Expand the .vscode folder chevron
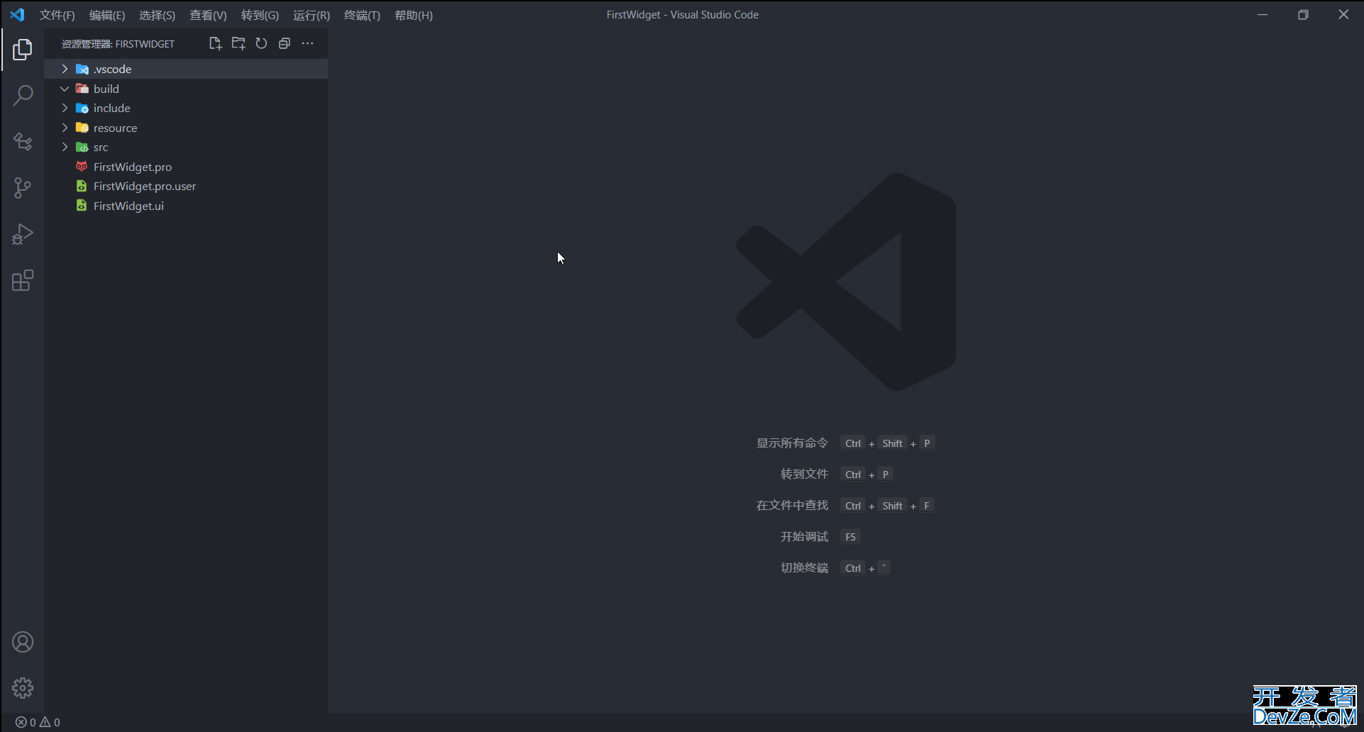The height and width of the screenshot is (732, 1364). [x=65, y=69]
